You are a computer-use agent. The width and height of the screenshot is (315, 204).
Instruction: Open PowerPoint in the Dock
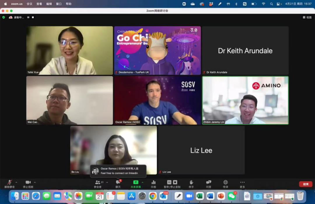click(221, 196)
